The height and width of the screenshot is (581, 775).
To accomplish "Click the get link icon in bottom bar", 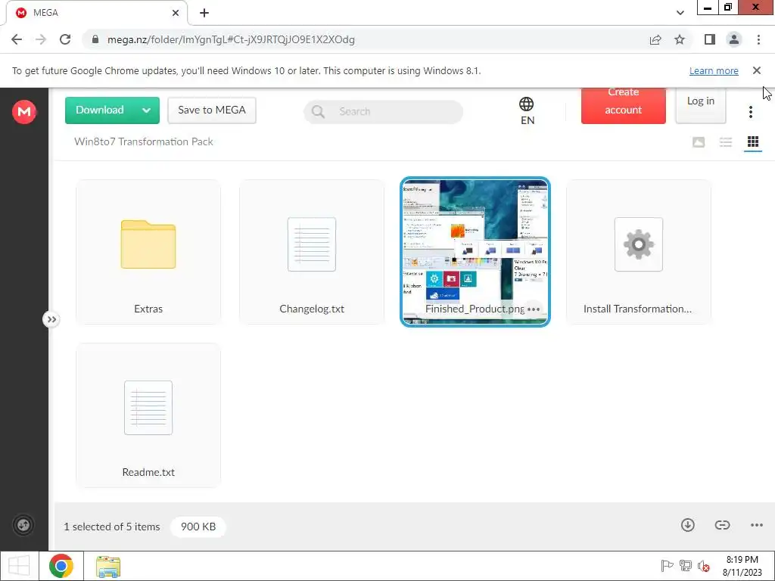I will (x=722, y=525).
